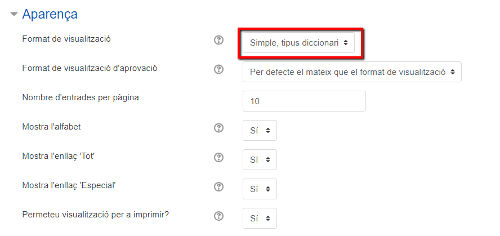The image size is (500, 236).
Task: Open help for Format de visualització d'aprovació
Action: [218, 69]
